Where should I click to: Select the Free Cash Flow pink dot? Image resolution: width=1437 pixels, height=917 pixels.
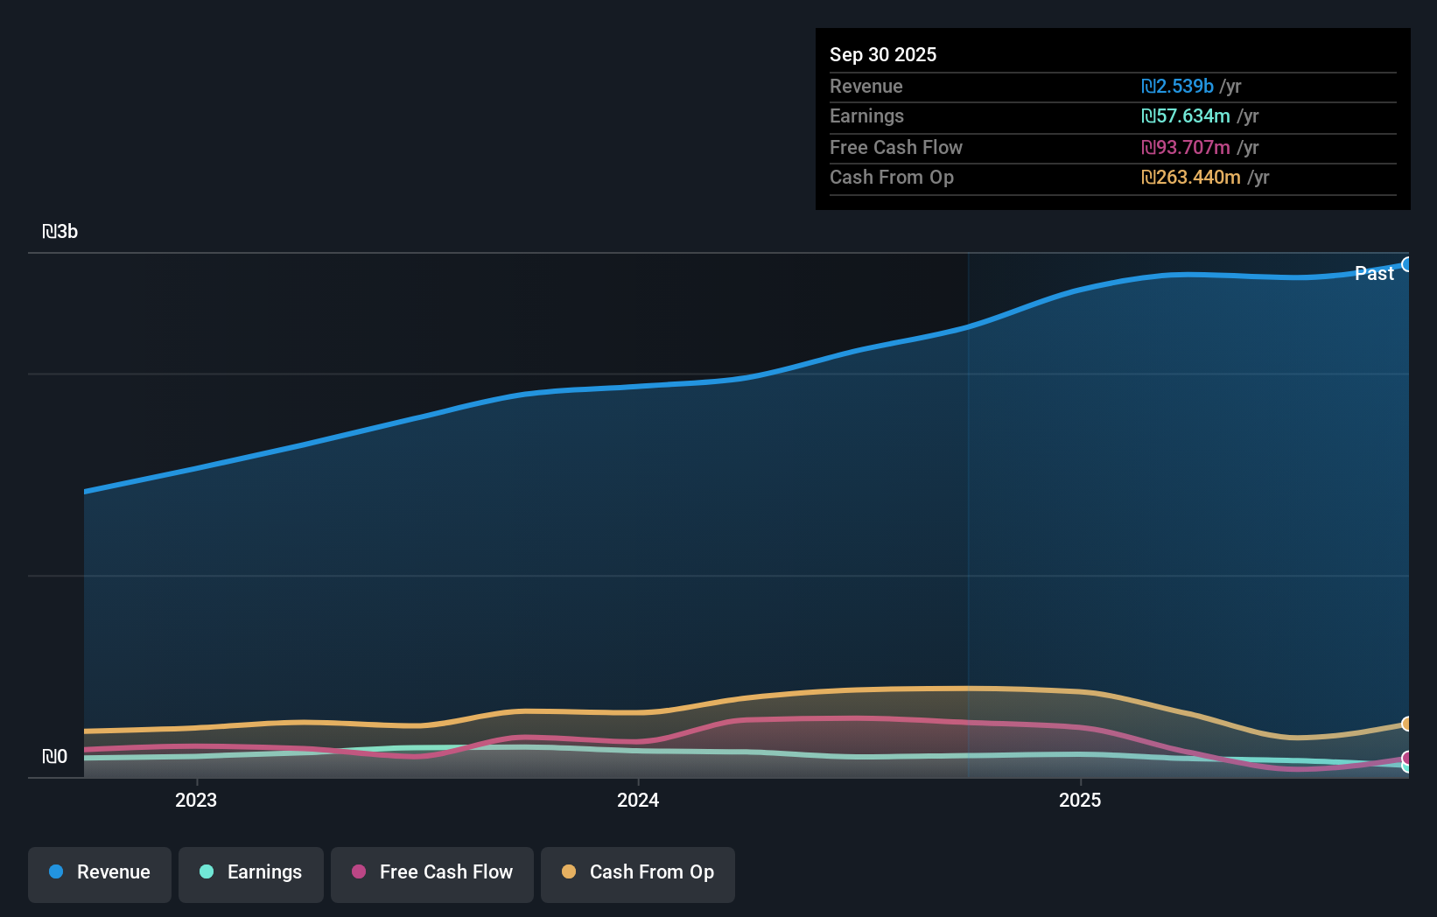click(358, 871)
